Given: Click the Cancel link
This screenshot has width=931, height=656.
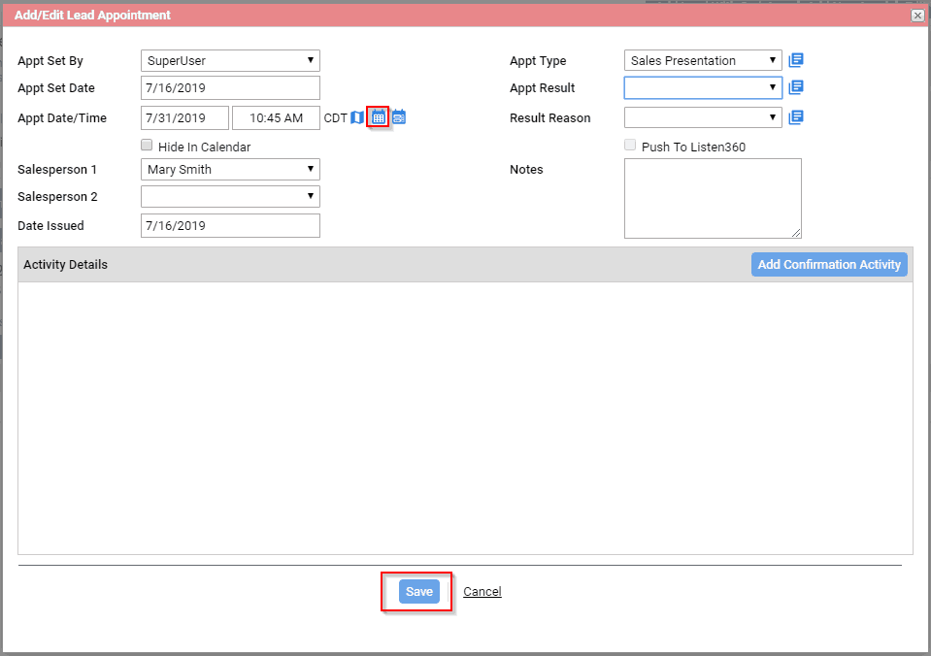Looking at the screenshot, I should (482, 591).
